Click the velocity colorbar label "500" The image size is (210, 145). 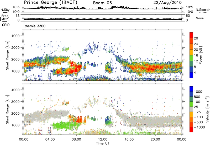197,97
